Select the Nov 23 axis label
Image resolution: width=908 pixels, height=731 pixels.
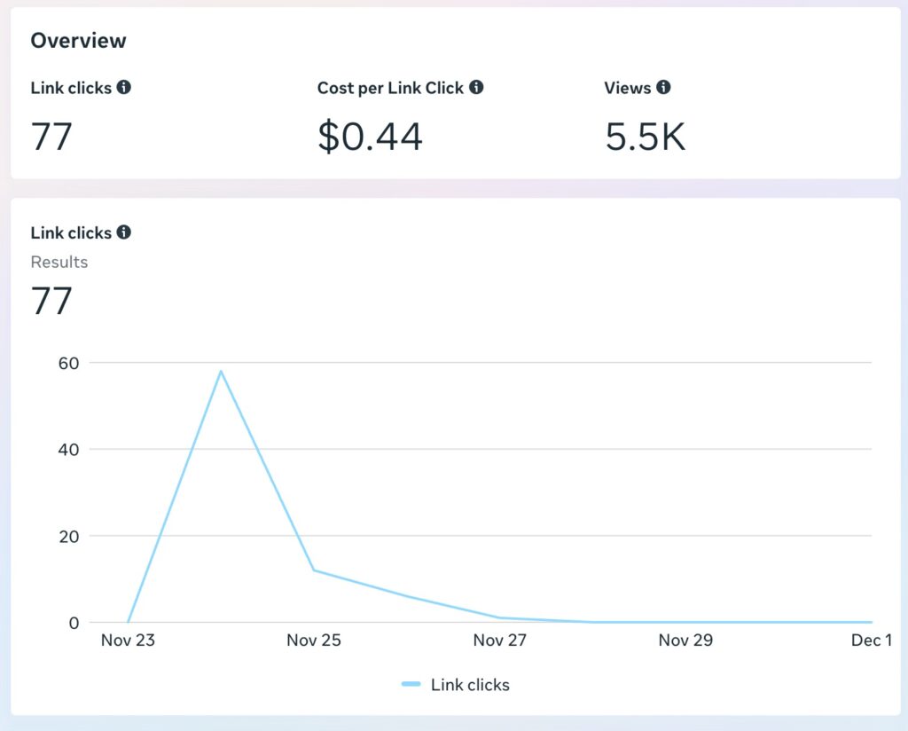click(x=128, y=641)
